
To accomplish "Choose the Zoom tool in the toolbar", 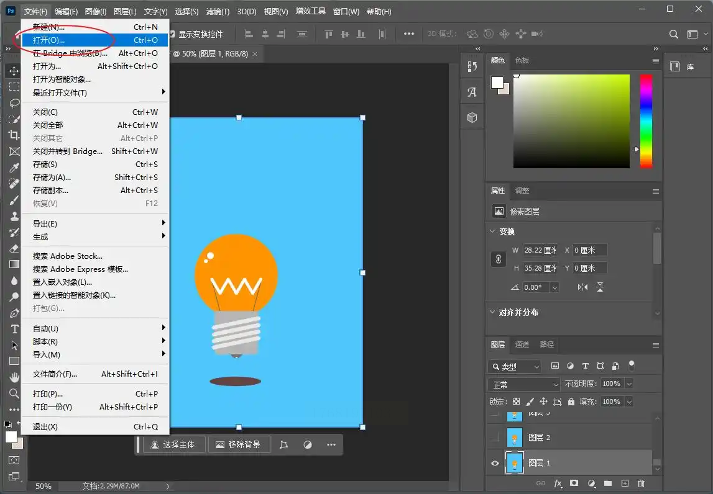I will 14,393.
